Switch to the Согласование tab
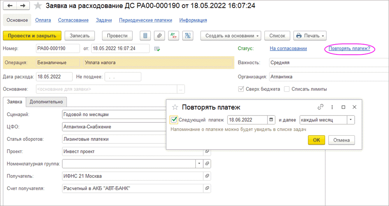This screenshot has width=389, height=206. click(x=73, y=20)
